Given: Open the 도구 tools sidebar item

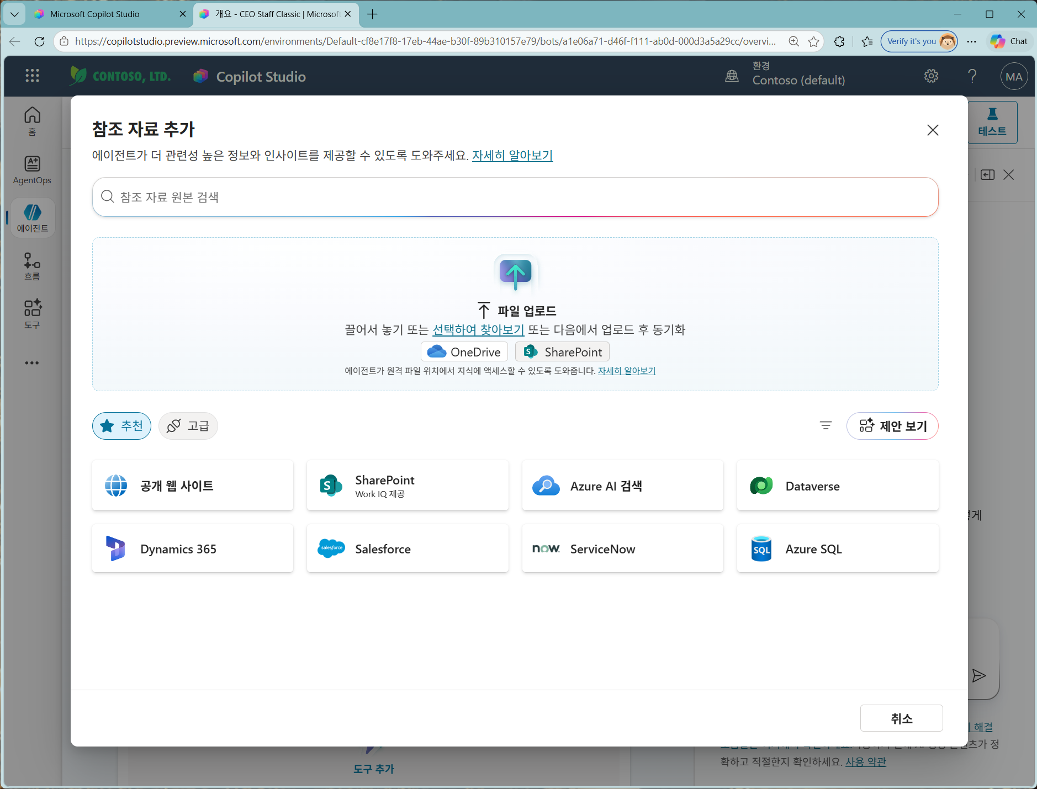Looking at the screenshot, I should (x=32, y=314).
